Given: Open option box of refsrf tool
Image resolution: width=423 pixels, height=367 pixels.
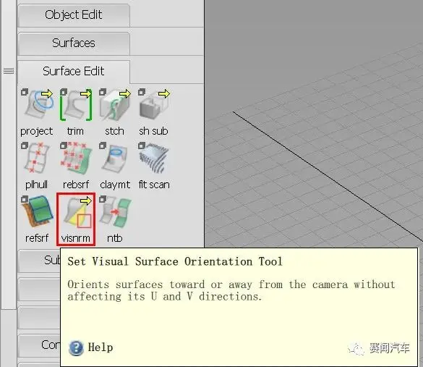Looking at the screenshot, I should [25, 199].
